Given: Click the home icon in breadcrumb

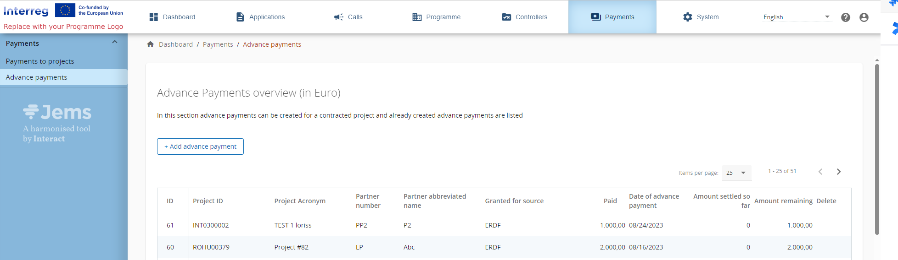Looking at the screenshot, I should (150, 44).
